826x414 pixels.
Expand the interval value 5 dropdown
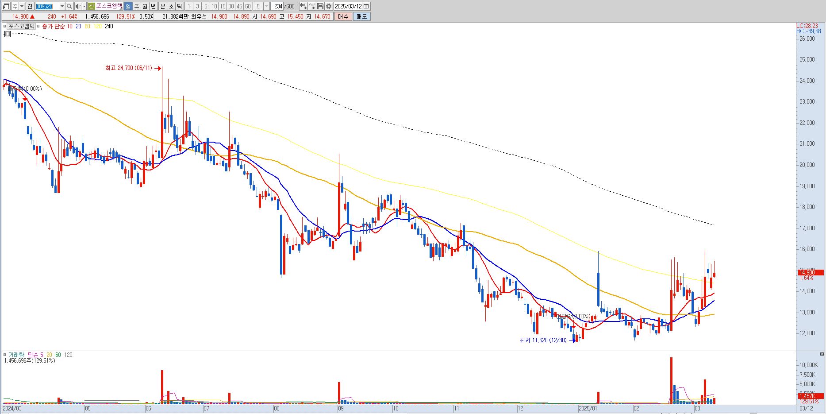[266, 6]
